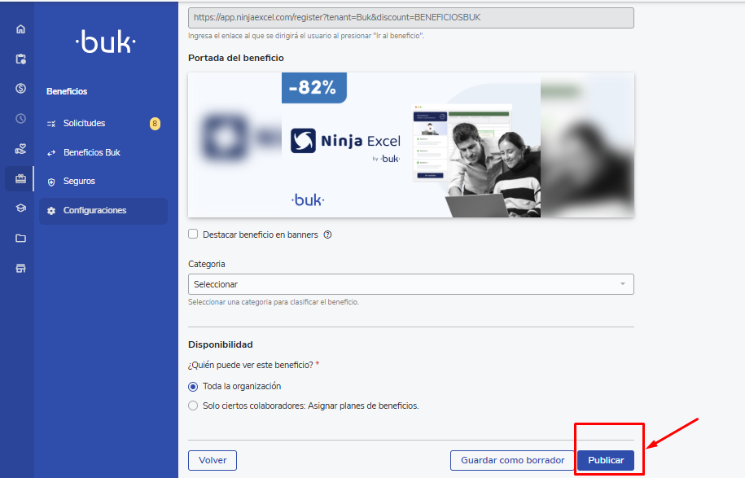Click the home icon in sidebar
Viewport: 745px width, 478px height.
pyautogui.click(x=20, y=29)
